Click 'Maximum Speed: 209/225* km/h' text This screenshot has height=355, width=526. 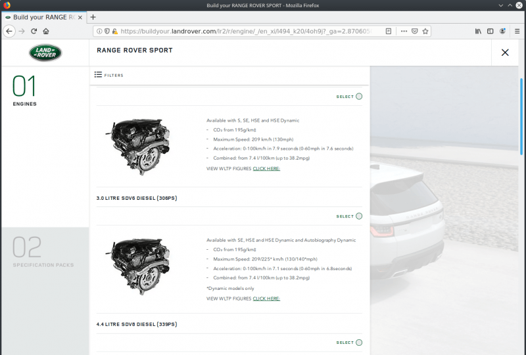tap(266, 259)
